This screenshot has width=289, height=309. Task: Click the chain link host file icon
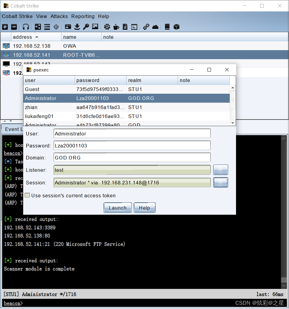click(x=146, y=27)
